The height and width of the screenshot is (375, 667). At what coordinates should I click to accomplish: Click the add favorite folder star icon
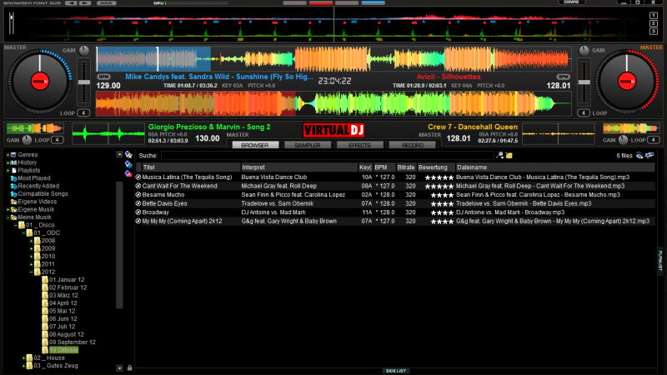128,155
